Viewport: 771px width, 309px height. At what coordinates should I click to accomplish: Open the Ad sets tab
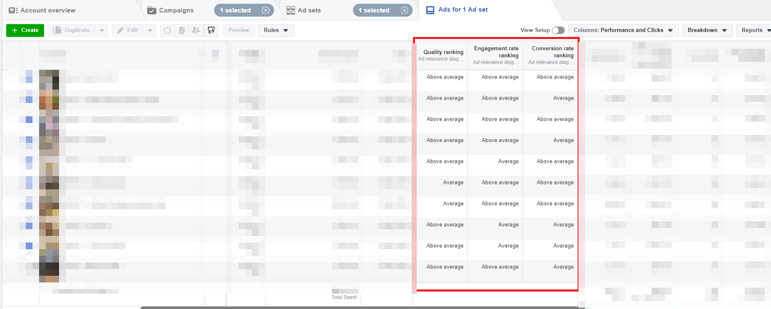[309, 10]
